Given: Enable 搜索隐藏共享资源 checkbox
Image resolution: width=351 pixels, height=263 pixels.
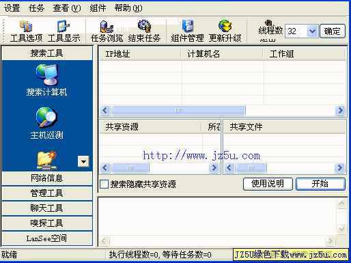Looking at the screenshot, I should click(104, 184).
